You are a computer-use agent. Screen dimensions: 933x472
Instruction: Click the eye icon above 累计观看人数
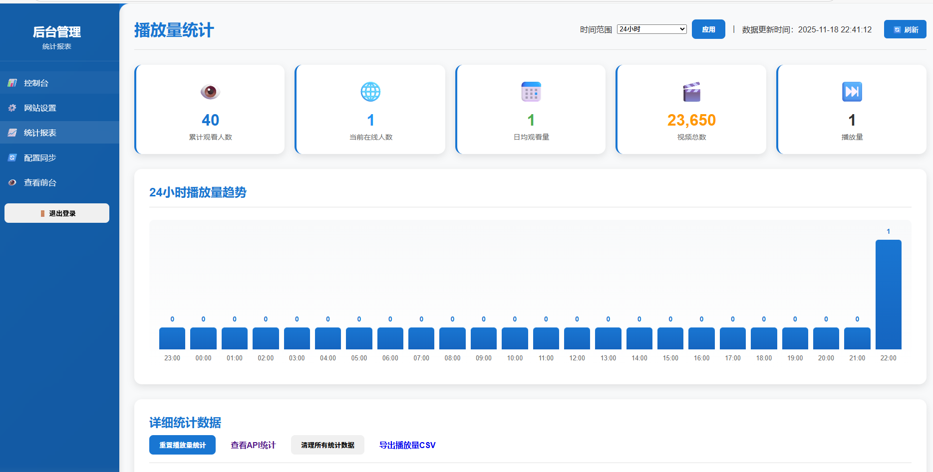pyautogui.click(x=210, y=92)
